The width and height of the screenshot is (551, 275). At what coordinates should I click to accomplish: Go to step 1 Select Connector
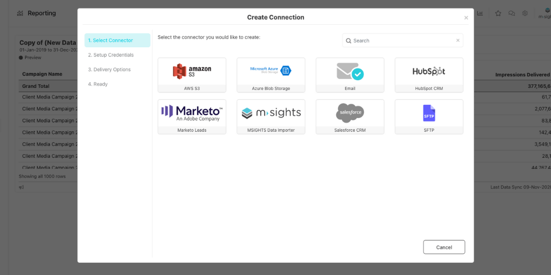pos(117,40)
